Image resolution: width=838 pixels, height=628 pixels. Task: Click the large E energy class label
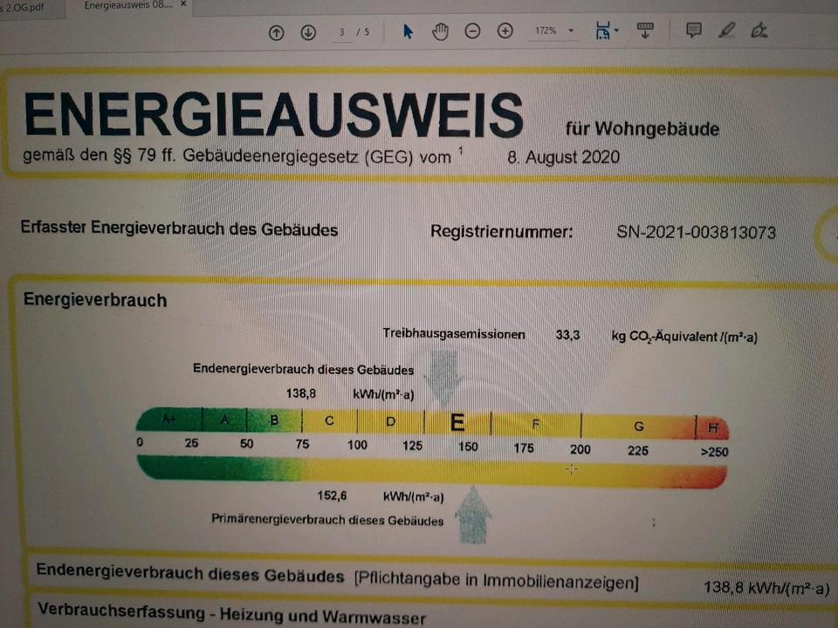tap(457, 423)
